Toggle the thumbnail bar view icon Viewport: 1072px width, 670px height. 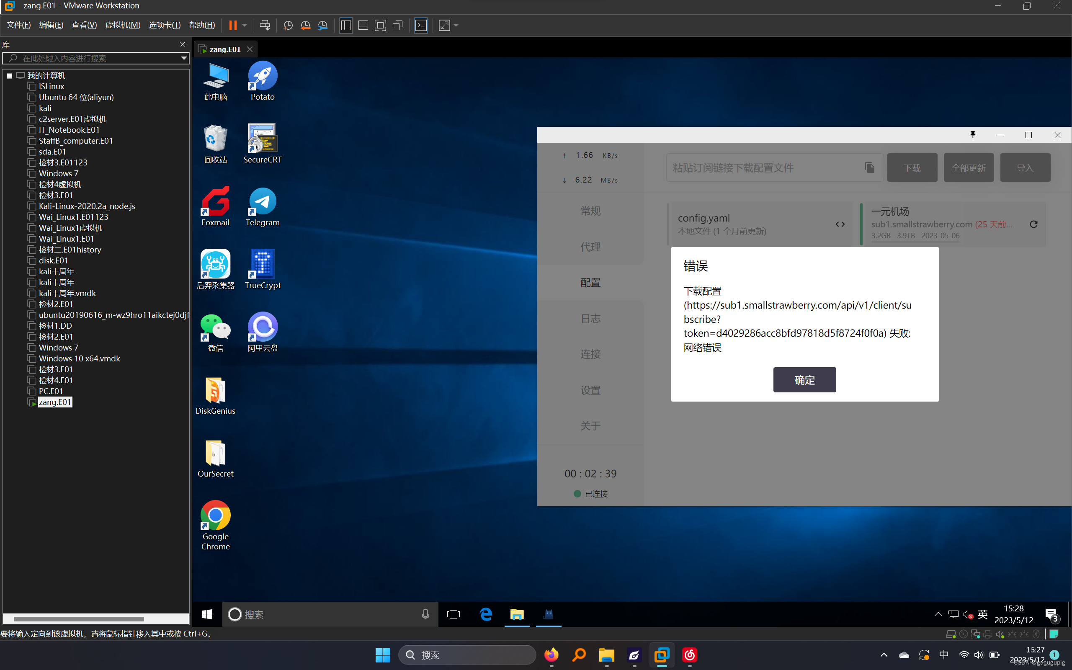(x=363, y=25)
